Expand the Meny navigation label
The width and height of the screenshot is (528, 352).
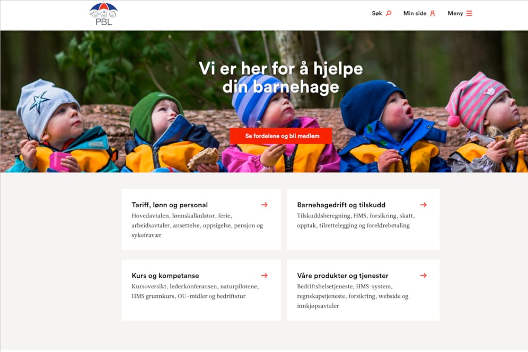tap(455, 13)
